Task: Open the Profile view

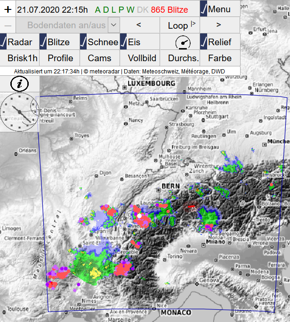Action: coord(60,58)
